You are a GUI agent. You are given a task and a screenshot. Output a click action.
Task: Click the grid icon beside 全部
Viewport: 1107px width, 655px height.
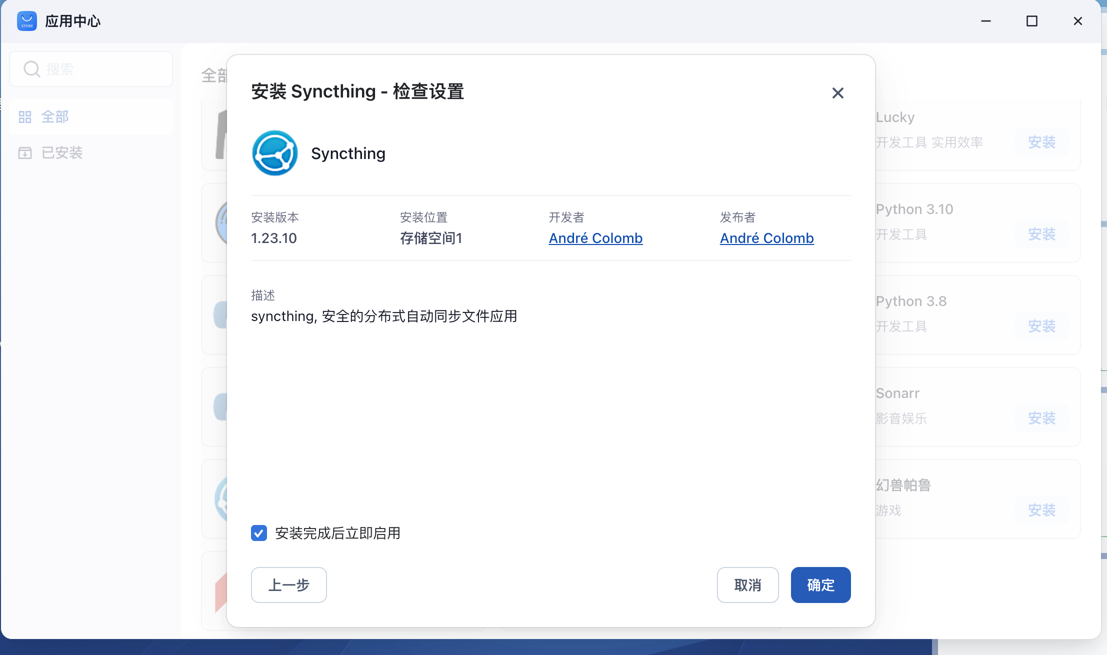25,117
